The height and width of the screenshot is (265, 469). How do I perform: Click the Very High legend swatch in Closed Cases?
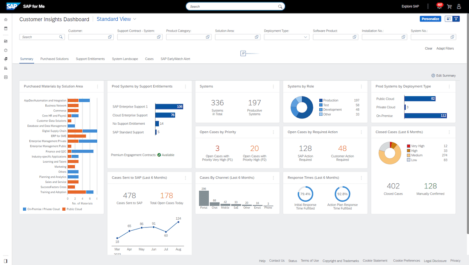[409, 146]
